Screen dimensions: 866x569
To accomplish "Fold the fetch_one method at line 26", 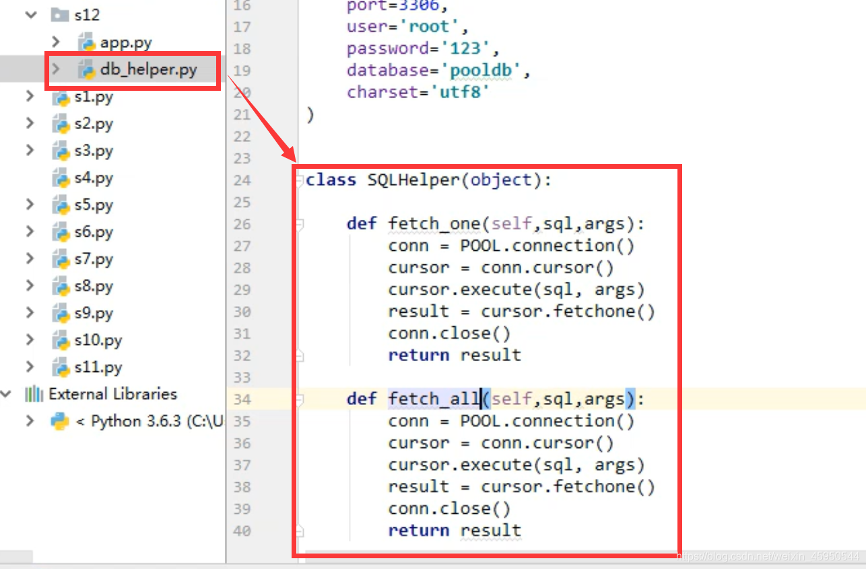I will pos(299,224).
